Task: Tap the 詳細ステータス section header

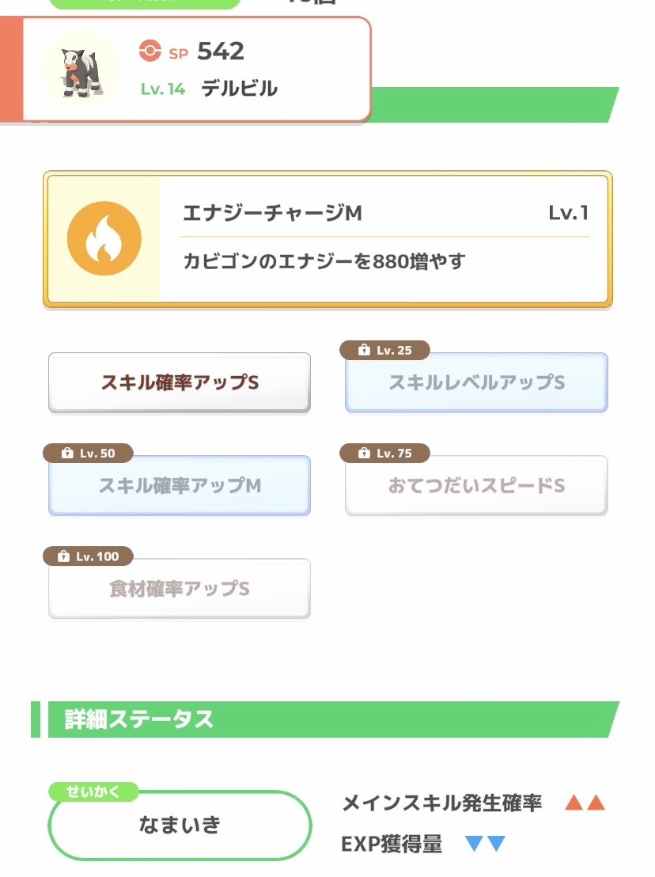Action: click(325, 719)
